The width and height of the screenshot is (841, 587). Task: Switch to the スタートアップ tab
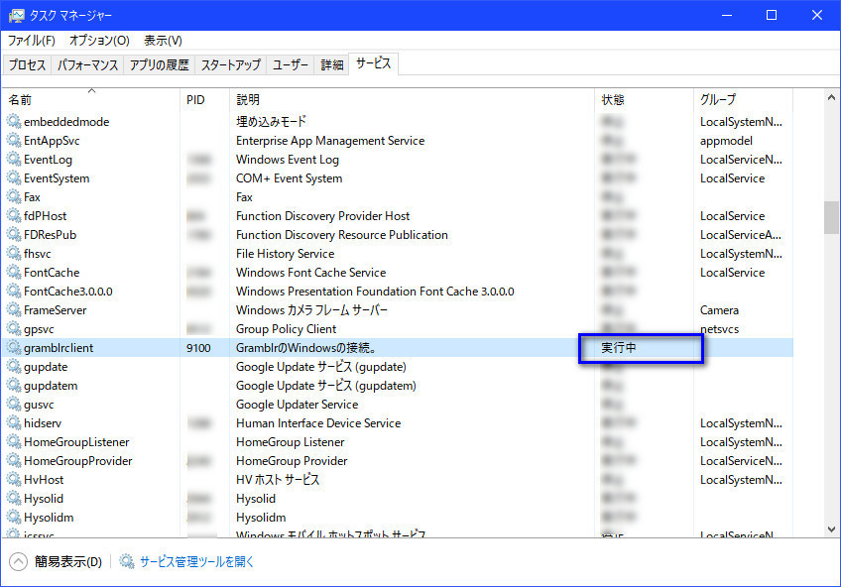point(231,65)
